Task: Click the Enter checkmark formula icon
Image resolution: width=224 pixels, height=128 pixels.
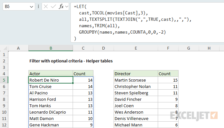Action: click(53, 6)
